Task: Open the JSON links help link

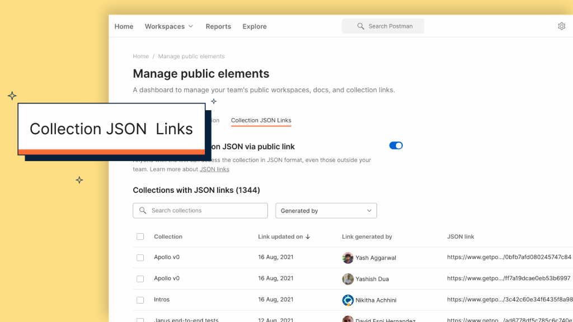Action: click(214, 169)
